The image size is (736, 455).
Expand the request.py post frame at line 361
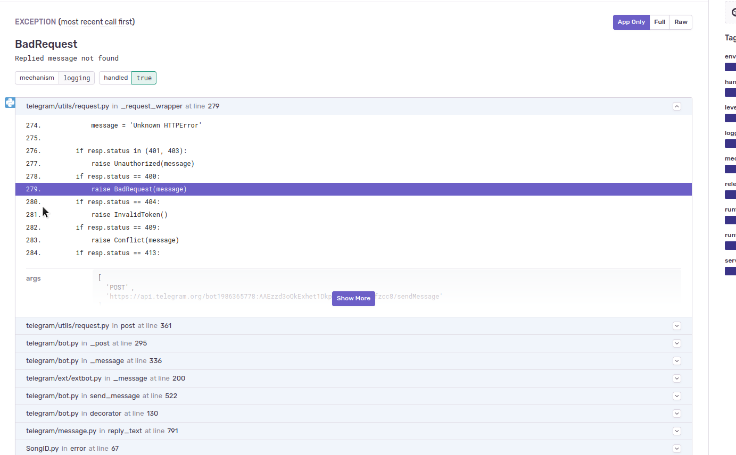pos(677,326)
